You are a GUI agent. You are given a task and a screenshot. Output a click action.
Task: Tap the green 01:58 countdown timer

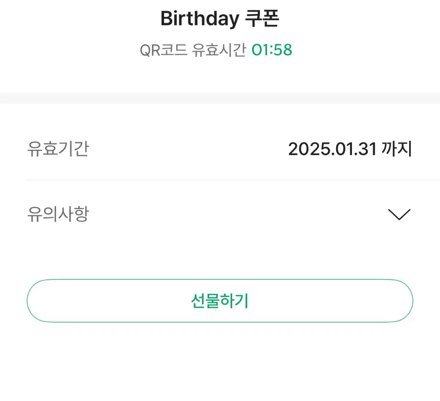[x=272, y=50]
